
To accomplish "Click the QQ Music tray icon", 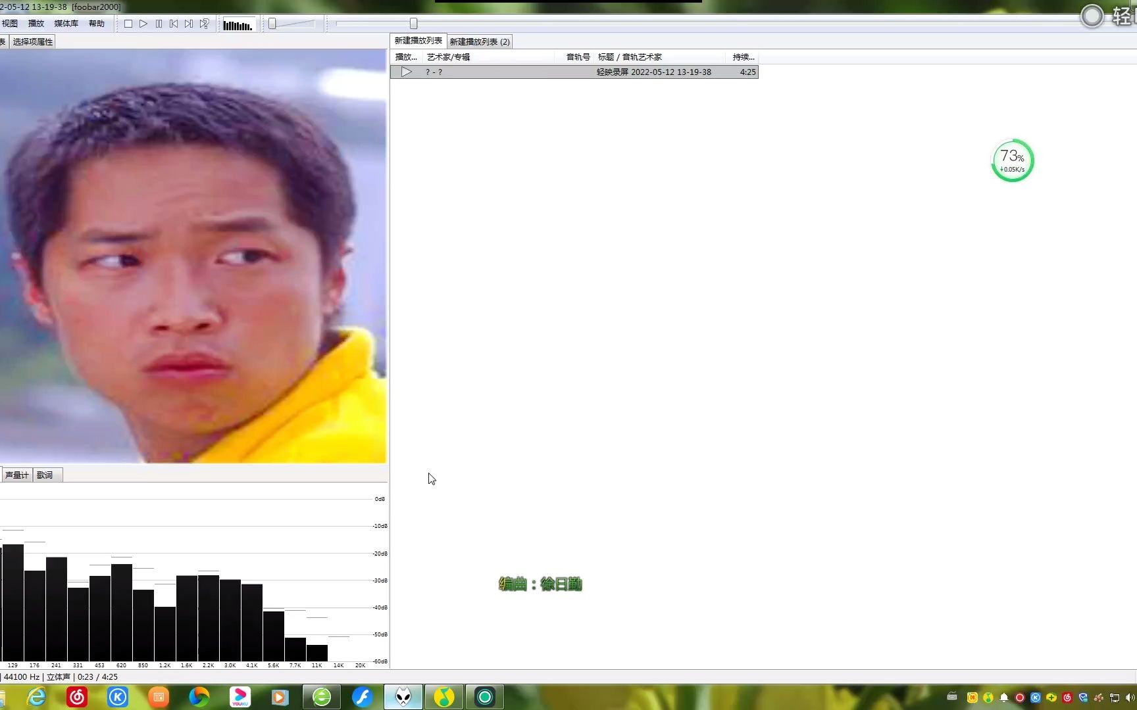I will click(x=988, y=698).
